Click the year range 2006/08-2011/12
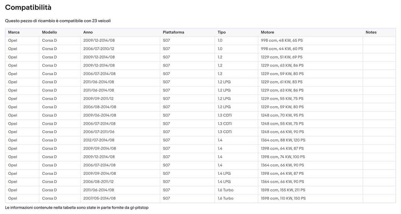The height and width of the screenshot is (214, 401). point(99,182)
